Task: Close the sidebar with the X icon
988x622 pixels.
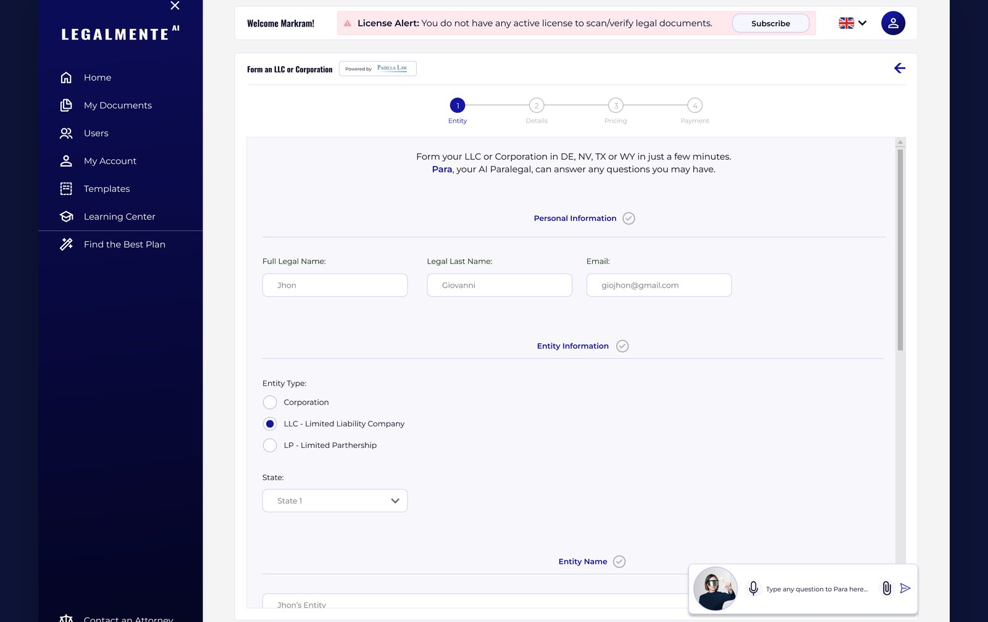Action: tap(175, 6)
